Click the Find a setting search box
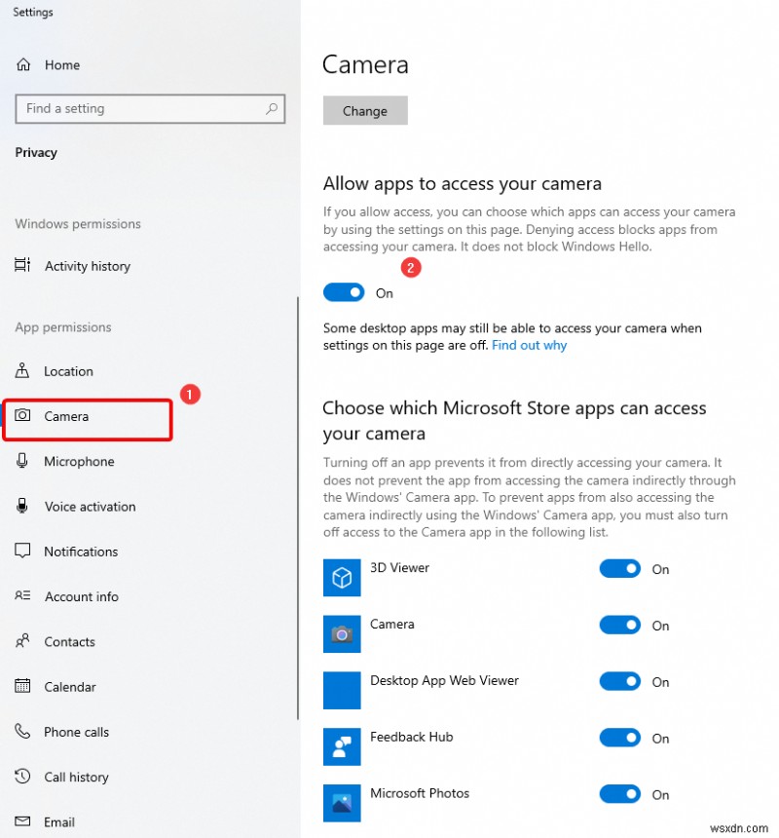The width and height of the screenshot is (779, 838). tap(150, 109)
